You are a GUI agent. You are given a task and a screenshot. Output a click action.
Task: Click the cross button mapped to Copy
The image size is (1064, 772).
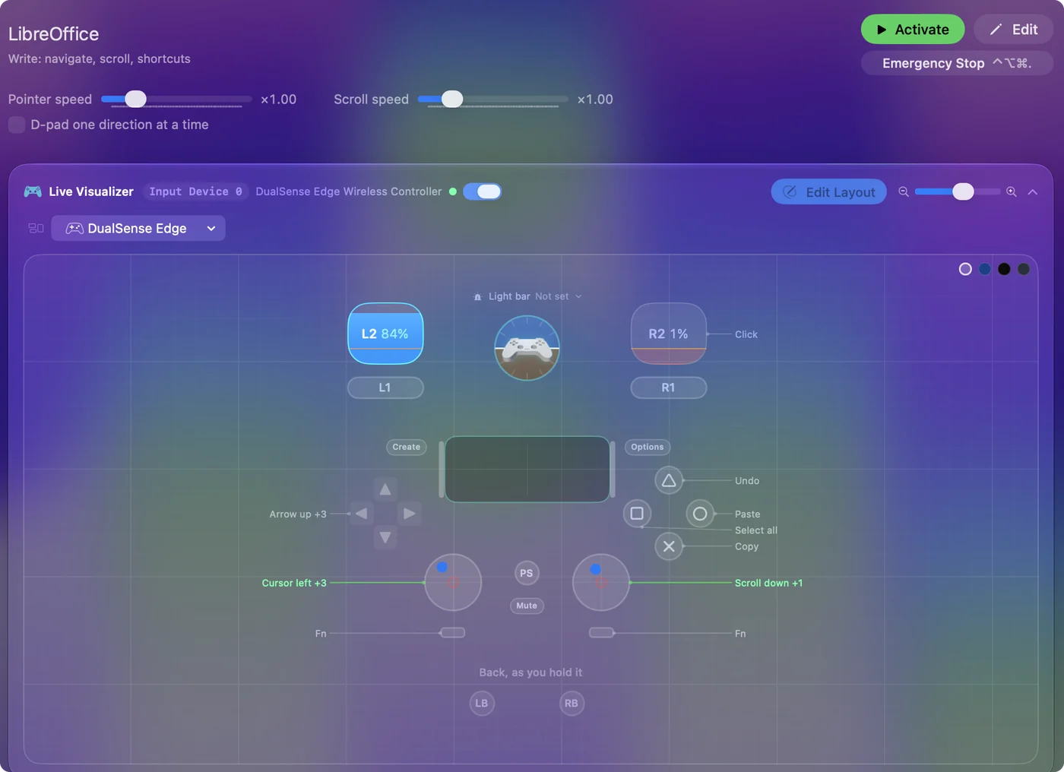coord(669,546)
